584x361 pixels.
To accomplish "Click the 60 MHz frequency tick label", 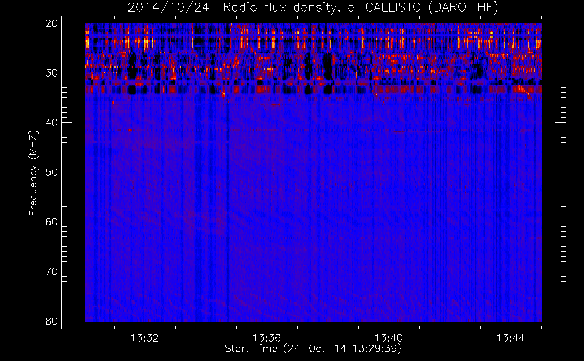I will tap(52, 222).
